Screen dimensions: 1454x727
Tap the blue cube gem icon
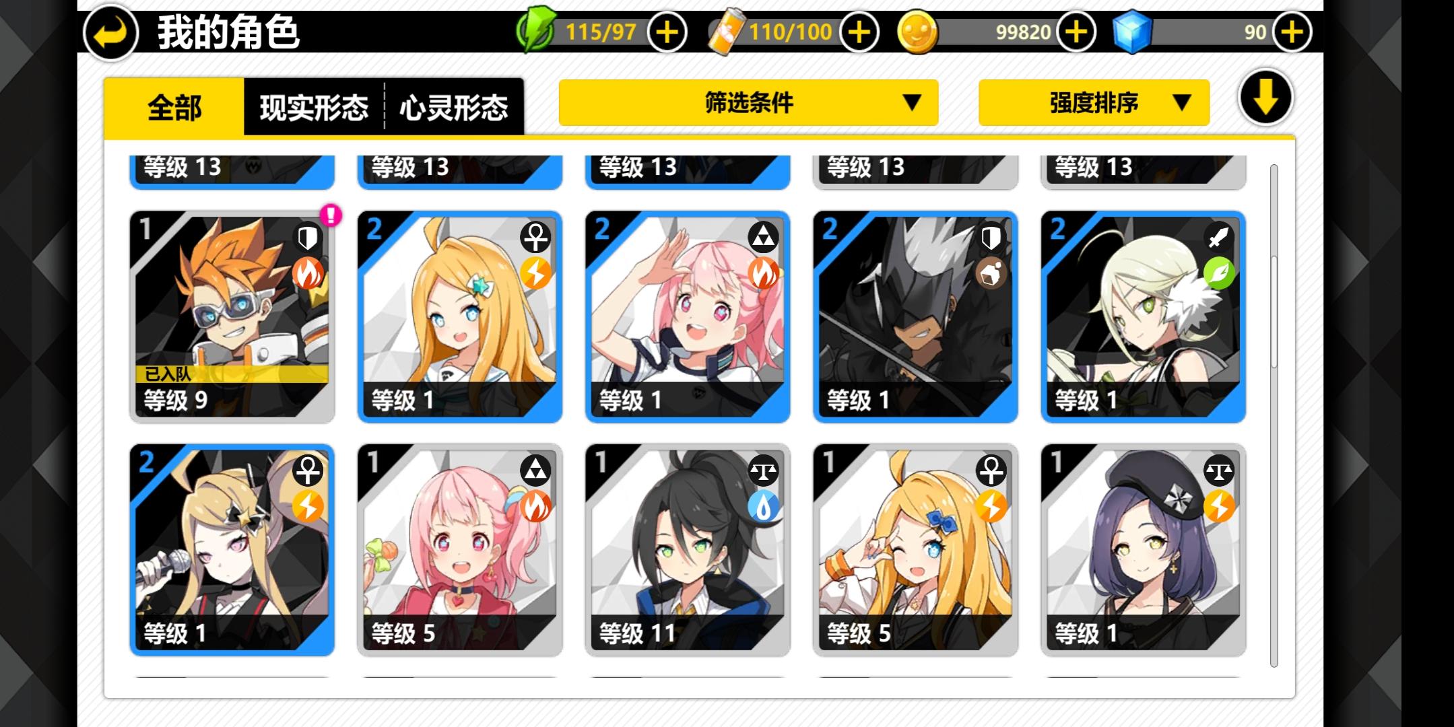click(1131, 31)
